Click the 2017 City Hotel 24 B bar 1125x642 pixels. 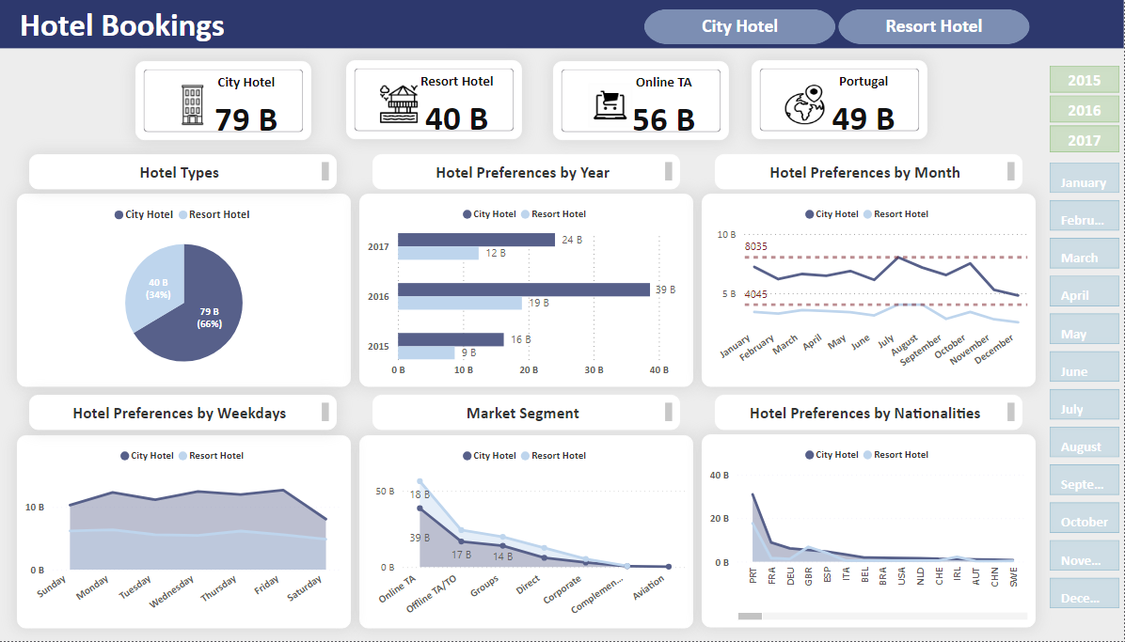[476, 240]
